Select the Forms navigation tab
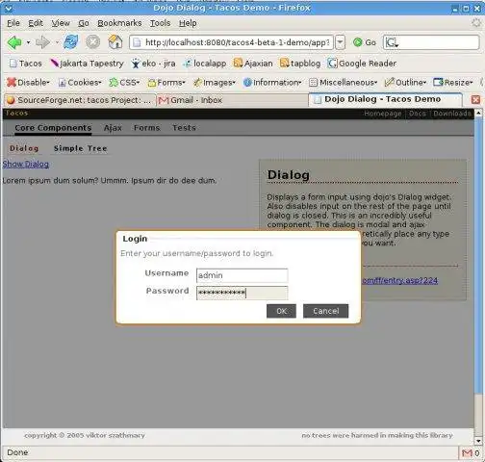 [x=146, y=128]
